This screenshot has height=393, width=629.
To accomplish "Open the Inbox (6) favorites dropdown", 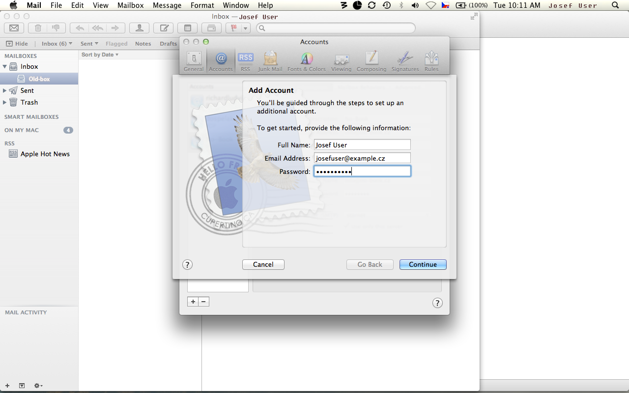I will (57, 44).
